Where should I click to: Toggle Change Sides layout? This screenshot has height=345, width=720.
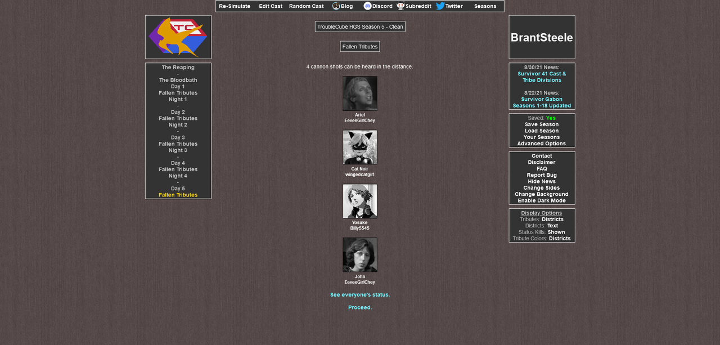(x=542, y=188)
